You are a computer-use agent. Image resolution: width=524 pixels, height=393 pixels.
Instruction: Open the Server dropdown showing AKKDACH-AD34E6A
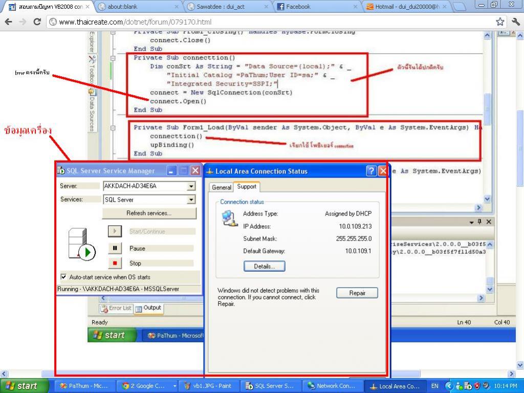coord(192,186)
